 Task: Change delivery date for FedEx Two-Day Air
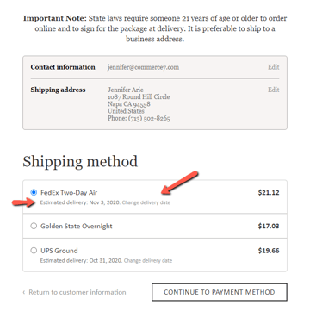146,202
